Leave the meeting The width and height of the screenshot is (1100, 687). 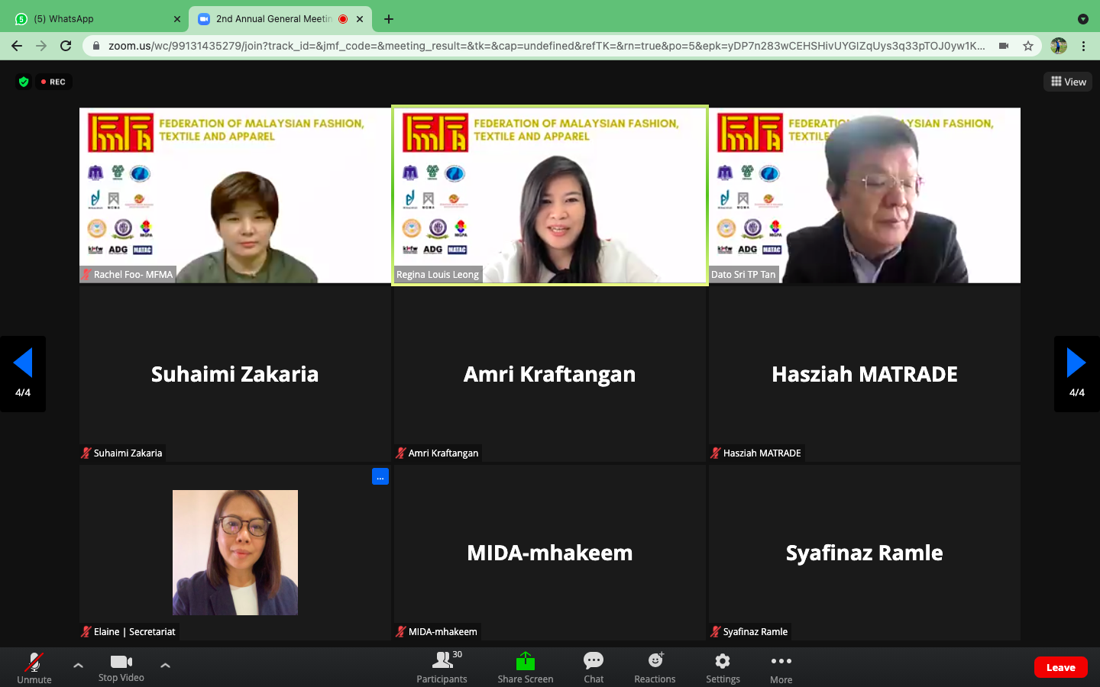point(1060,667)
